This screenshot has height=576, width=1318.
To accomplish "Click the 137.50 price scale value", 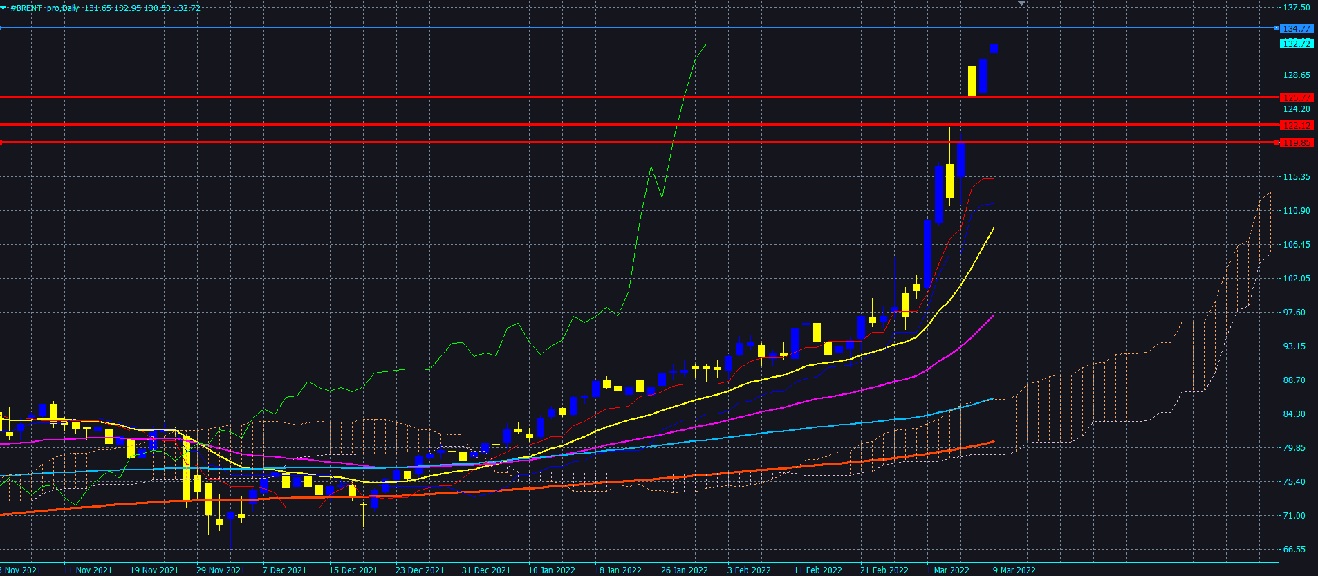I will 1297,8.
